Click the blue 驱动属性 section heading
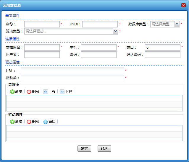The width and height of the screenshot is (189, 162). (12, 62)
